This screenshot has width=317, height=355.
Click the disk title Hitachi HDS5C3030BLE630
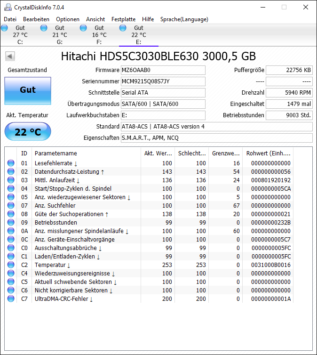[158, 56]
